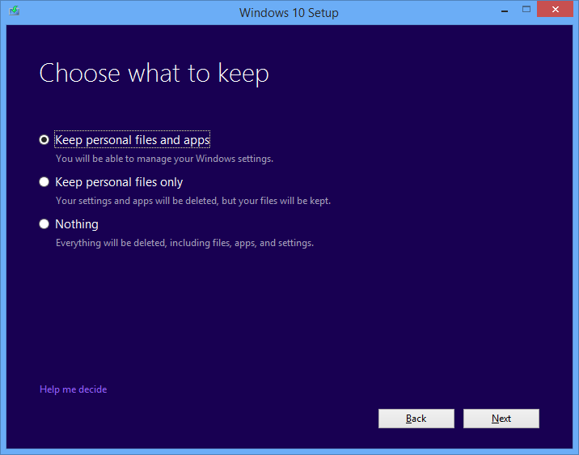Click the Choose what to keep heading

point(154,74)
